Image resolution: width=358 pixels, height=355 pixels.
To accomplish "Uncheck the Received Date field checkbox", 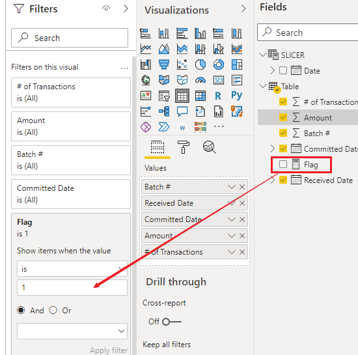I will click(x=283, y=180).
